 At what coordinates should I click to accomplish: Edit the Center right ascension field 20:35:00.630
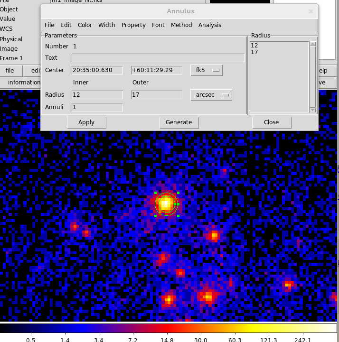[x=97, y=70]
